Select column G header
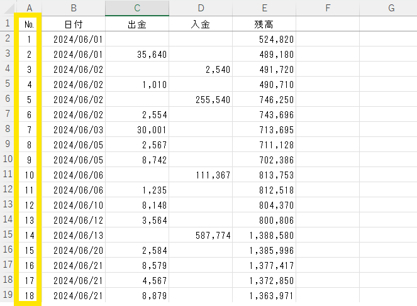This screenshot has height=306, width=417. (x=391, y=8)
